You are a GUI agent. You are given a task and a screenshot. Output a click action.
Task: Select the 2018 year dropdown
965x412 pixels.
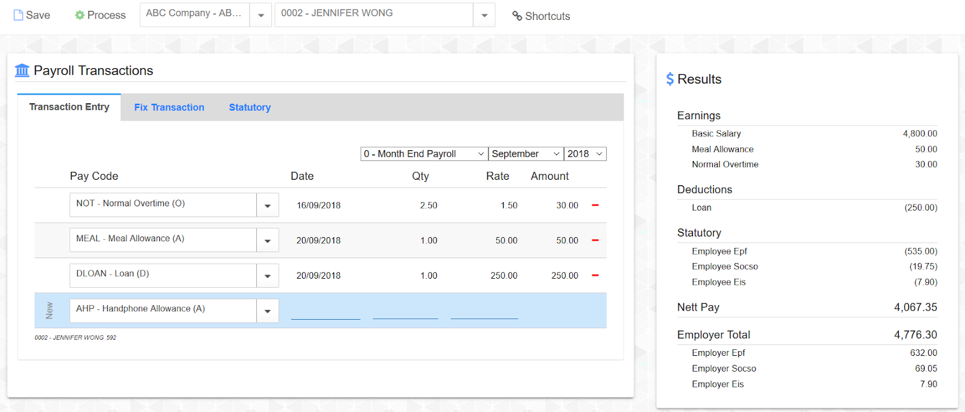[584, 154]
